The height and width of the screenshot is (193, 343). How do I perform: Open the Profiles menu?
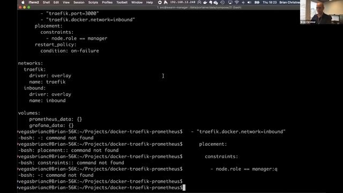pos(107,2)
